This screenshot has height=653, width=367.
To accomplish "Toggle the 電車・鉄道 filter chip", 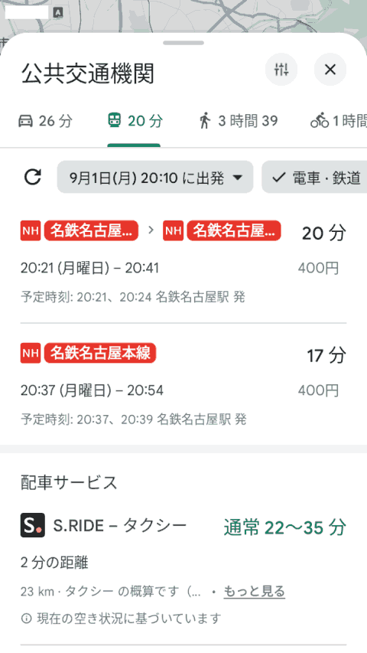I will click(x=314, y=177).
